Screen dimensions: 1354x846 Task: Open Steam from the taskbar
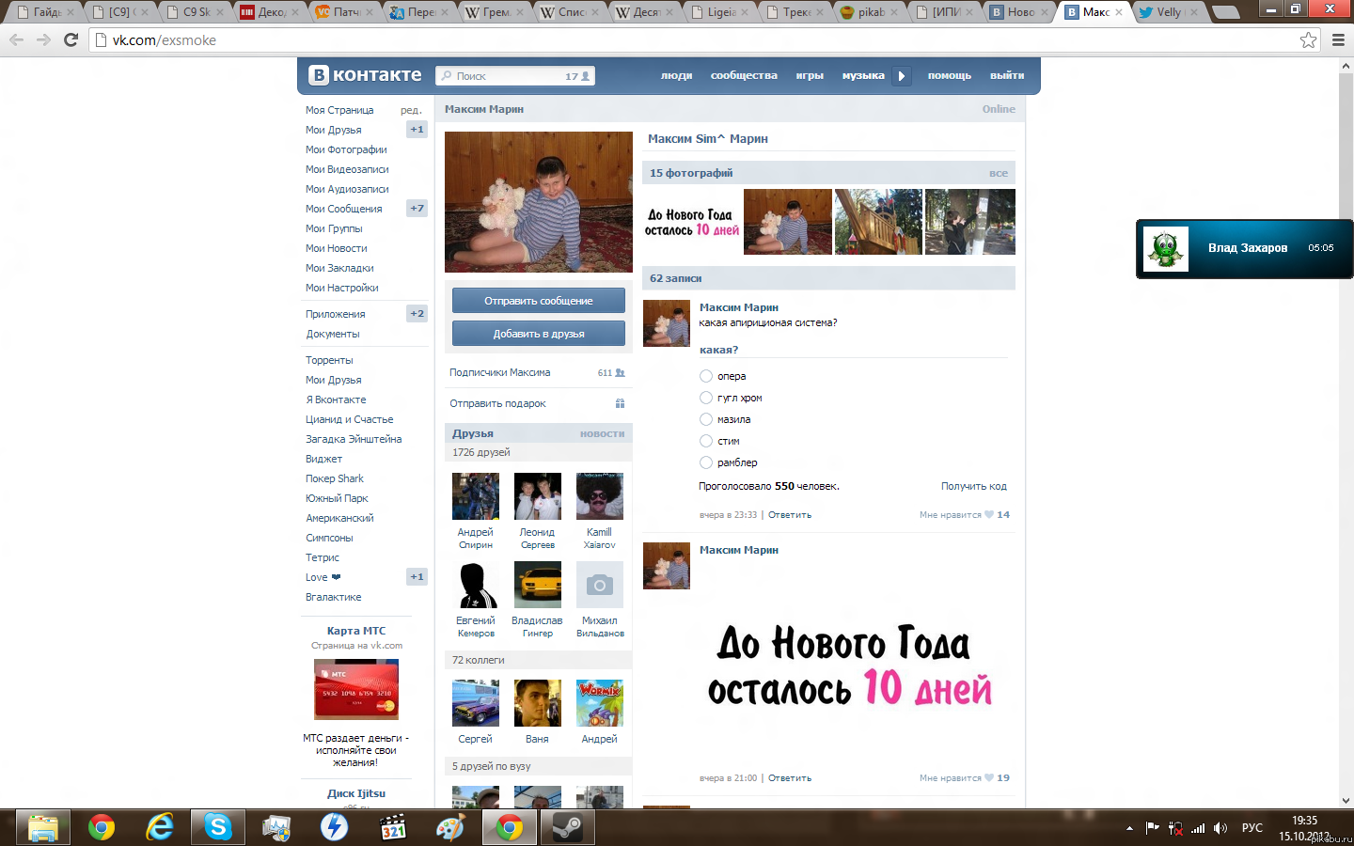[567, 827]
